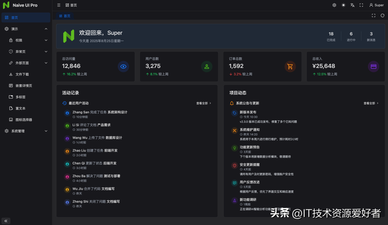Click the orange cart icon on 订单总数 card
The image size is (388, 225).
click(x=290, y=66)
